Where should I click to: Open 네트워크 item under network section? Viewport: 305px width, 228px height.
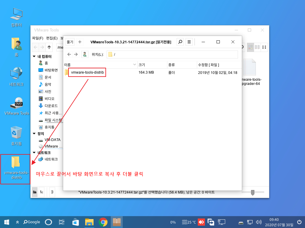tap(48, 159)
